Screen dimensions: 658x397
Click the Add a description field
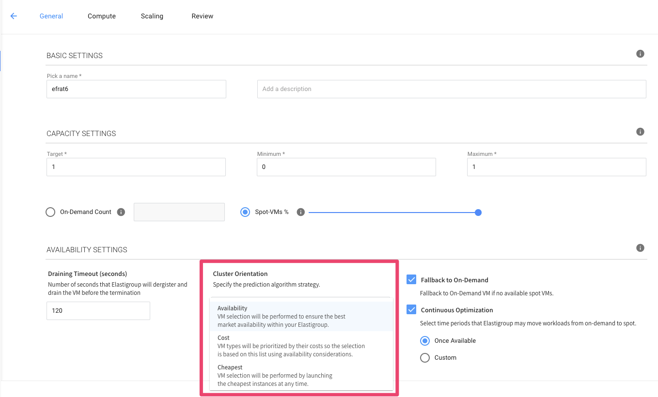coord(451,89)
